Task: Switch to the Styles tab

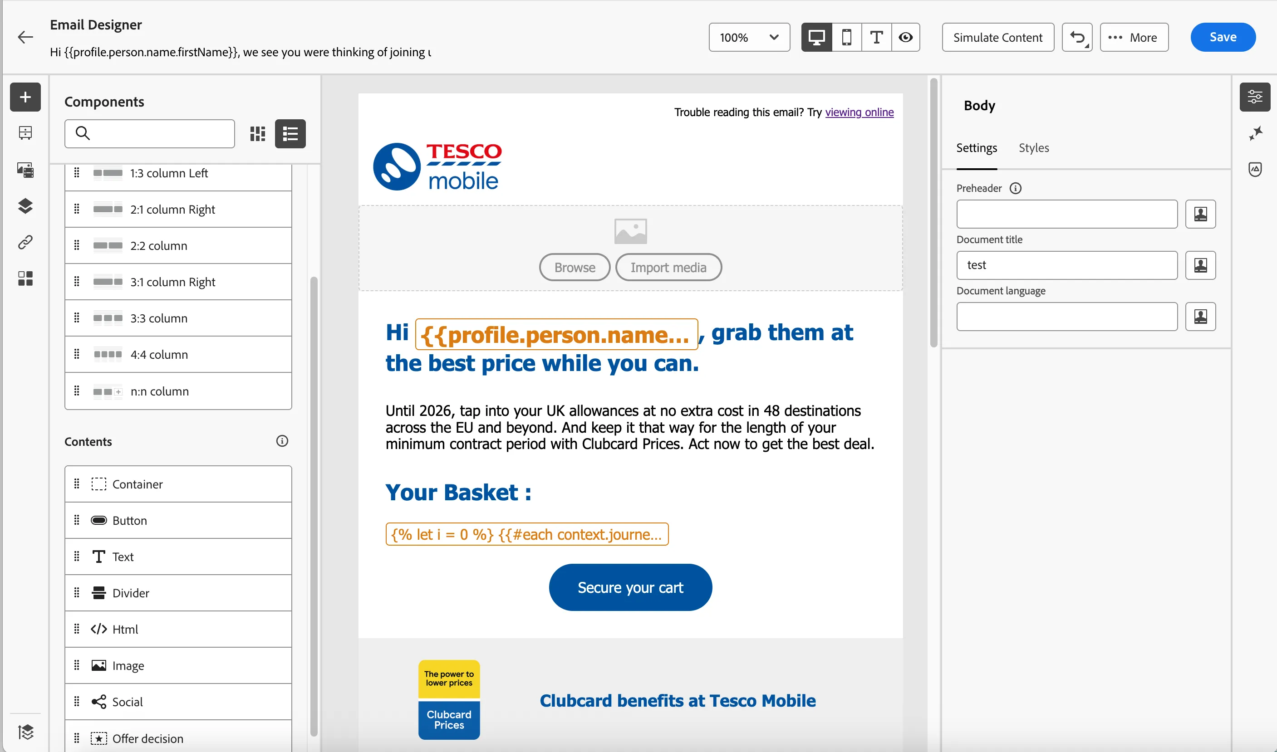Action: (x=1033, y=147)
